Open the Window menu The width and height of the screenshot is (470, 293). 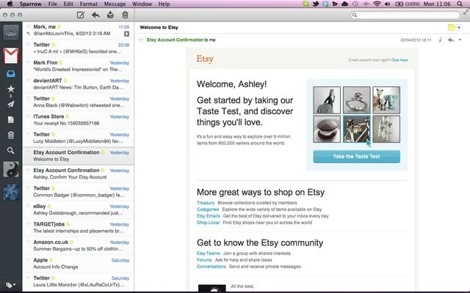(142, 4)
